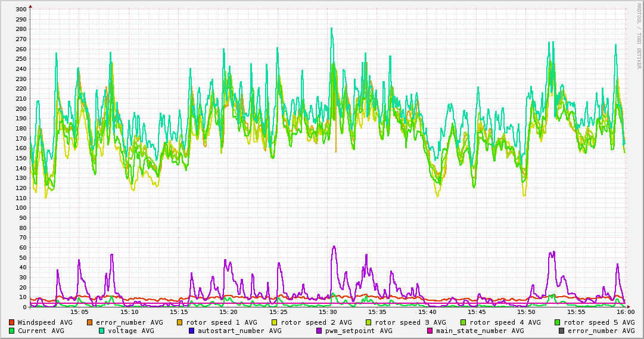Click the 15:05 time axis label
This screenshot has width=644, height=339.
coord(79,312)
